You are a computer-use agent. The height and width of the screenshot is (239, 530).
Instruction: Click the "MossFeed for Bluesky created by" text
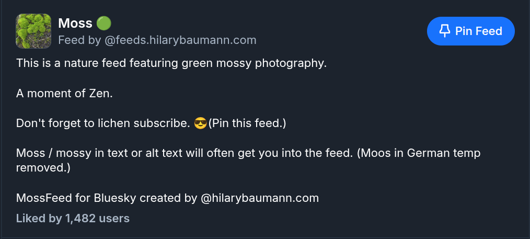pos(106,198)
